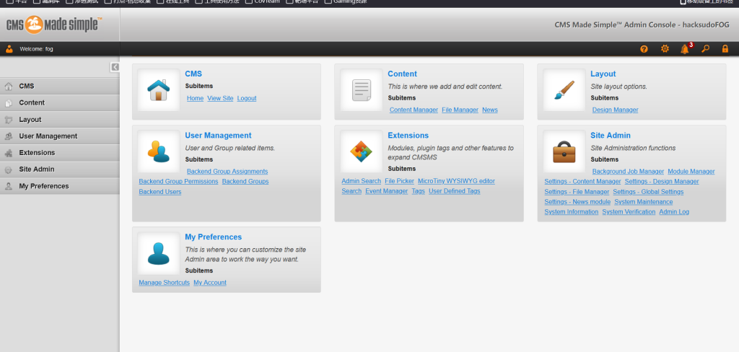Click the CMS Made Simple logo
The image size is (739, 352).
pos(54,25)
